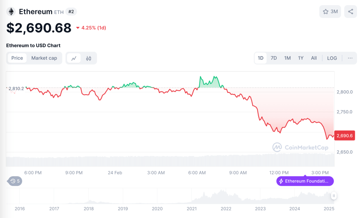This screenshot has height=218, width=361.
Task: Select the All timeframe tab
Action: coord(314,58)
